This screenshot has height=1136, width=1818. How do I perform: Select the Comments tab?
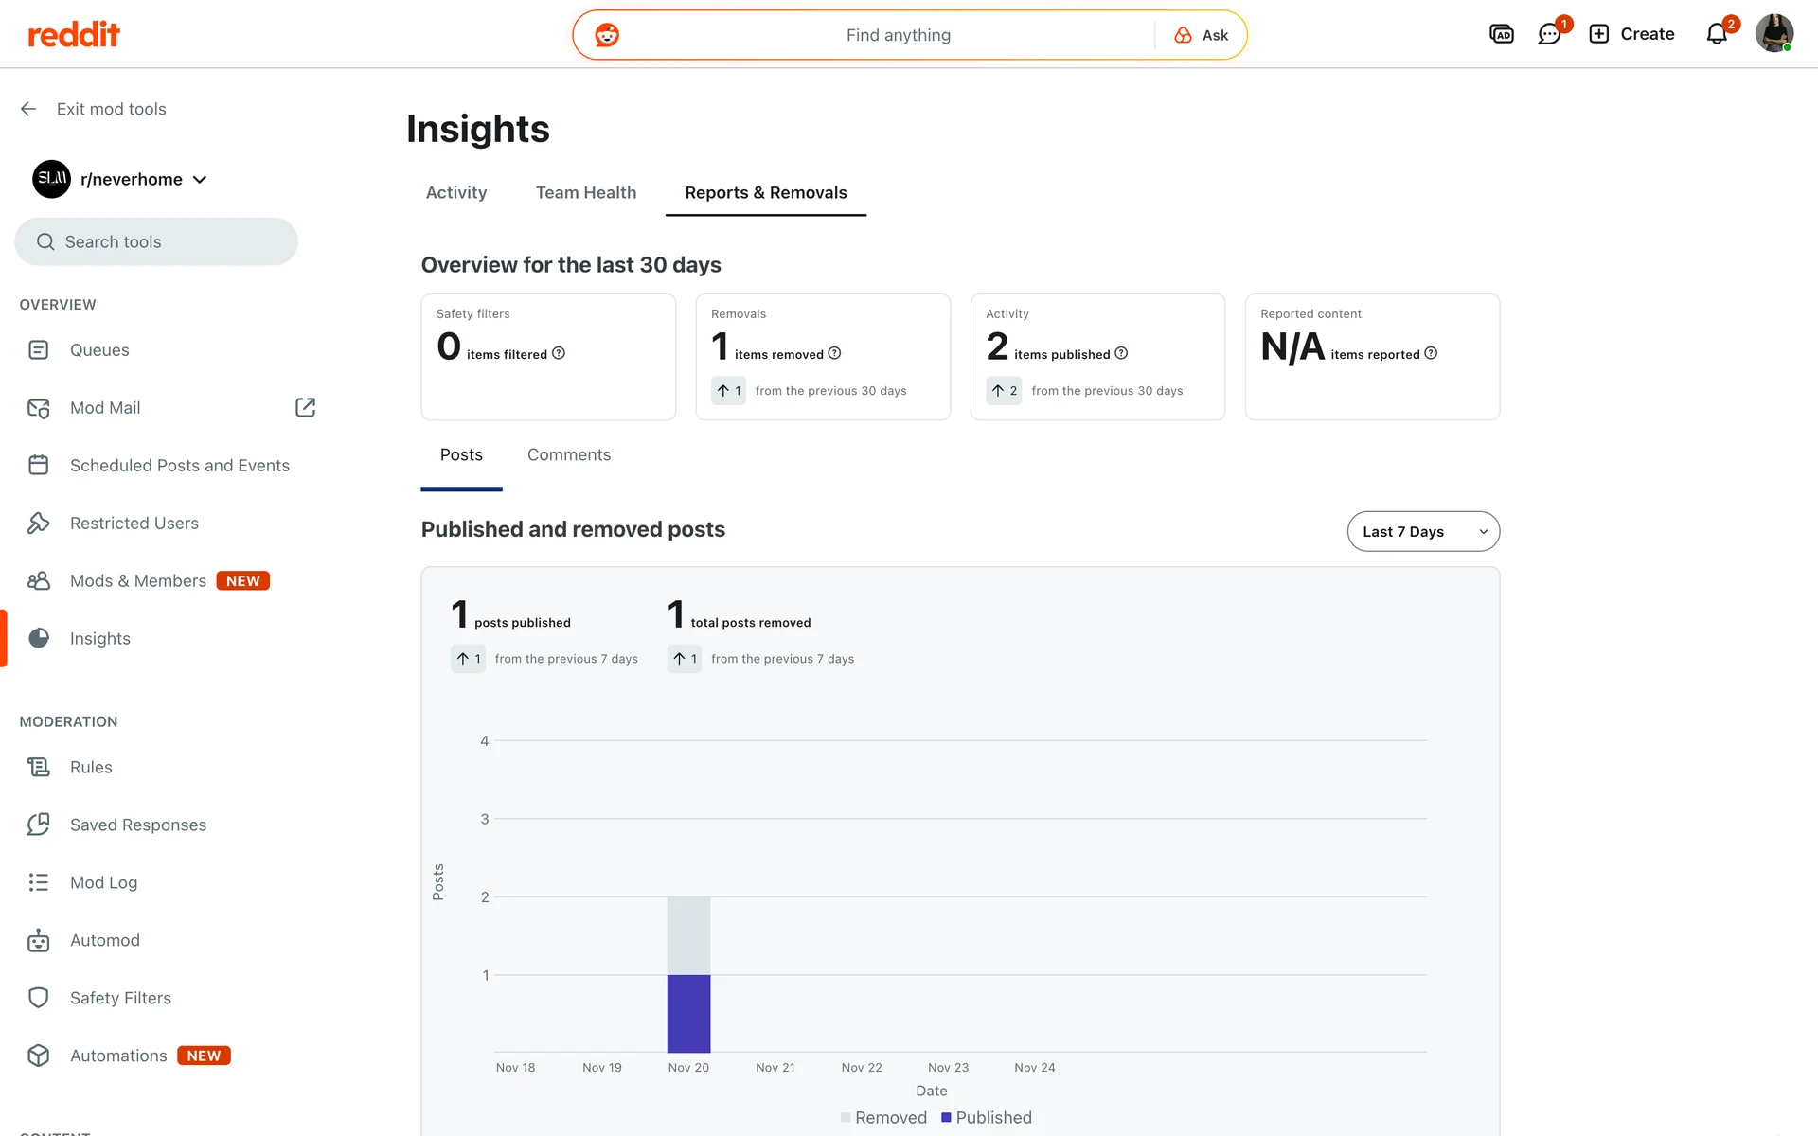pyautogui.click(x=568, y=455)
